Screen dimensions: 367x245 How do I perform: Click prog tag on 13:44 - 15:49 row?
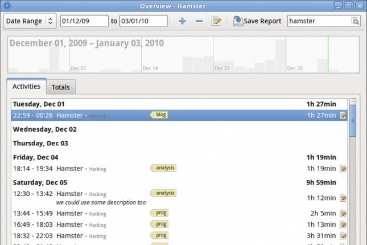pyautogui.click(x=159, y=213)
